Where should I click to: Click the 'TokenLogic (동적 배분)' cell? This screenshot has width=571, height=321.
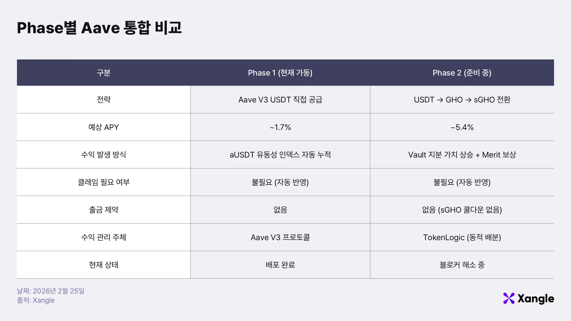point(462,237)
